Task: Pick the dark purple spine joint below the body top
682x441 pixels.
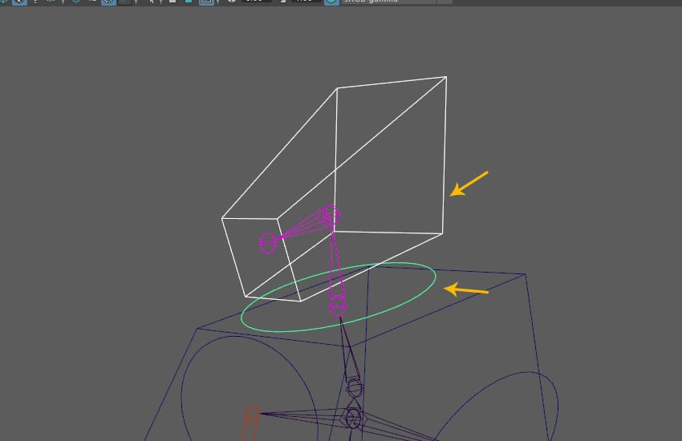Action: [354, 387]
